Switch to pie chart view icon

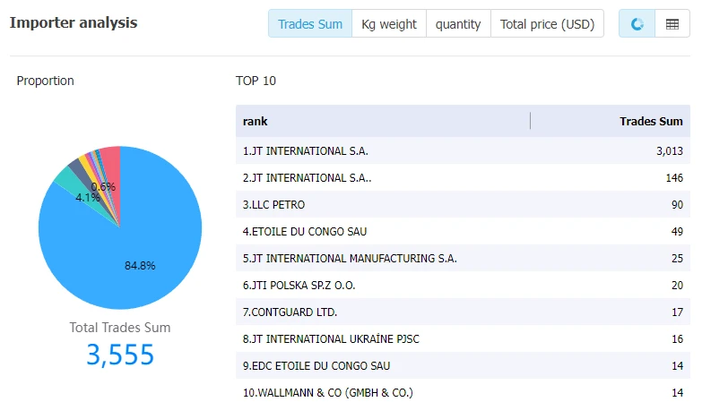point(637,23)
